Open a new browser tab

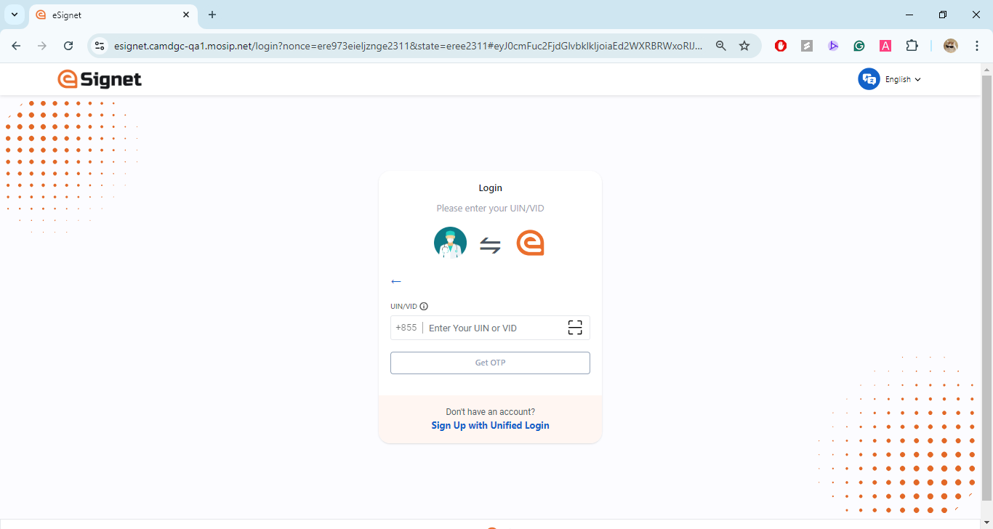(212, 15)
